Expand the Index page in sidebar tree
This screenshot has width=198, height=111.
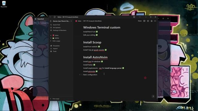click(51, 35)
